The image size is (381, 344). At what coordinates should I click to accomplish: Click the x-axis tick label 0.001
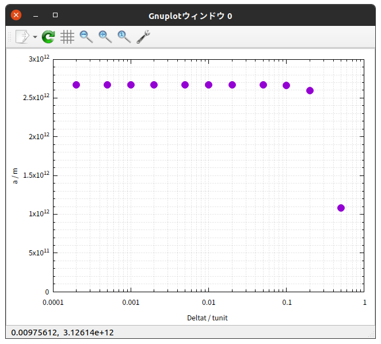(131, 303)
